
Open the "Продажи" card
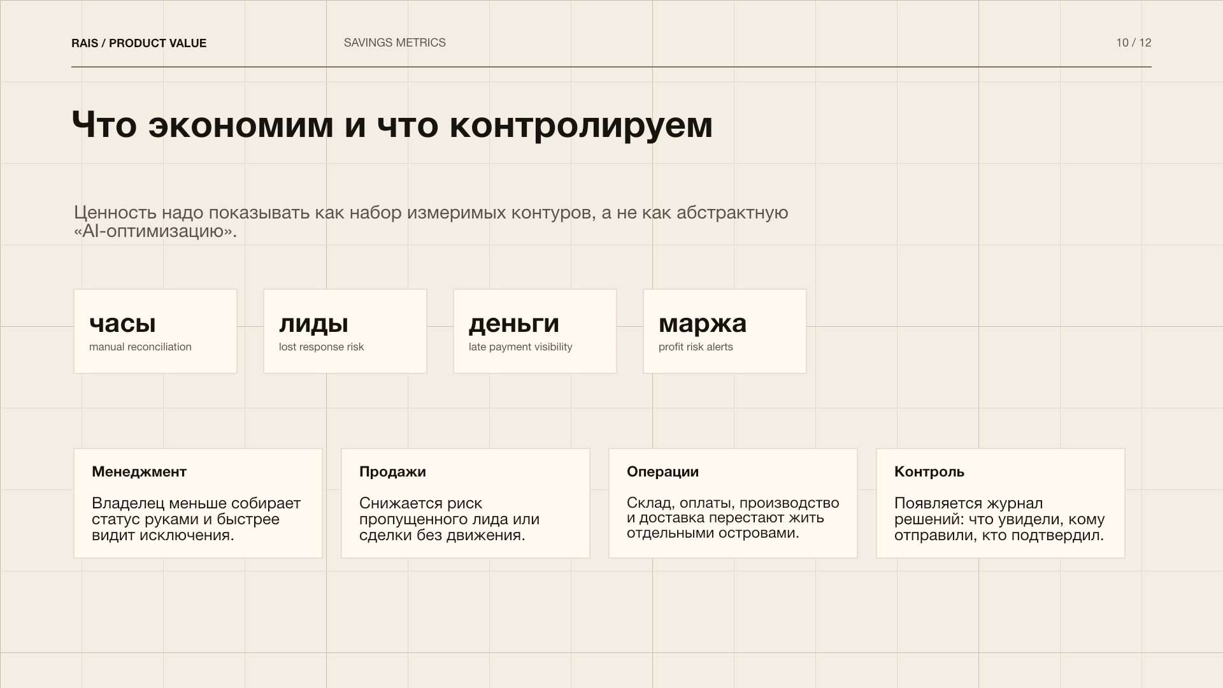(466, 503)
